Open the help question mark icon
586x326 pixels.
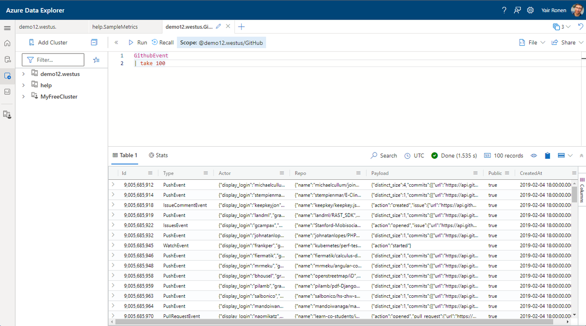point(504,10)
